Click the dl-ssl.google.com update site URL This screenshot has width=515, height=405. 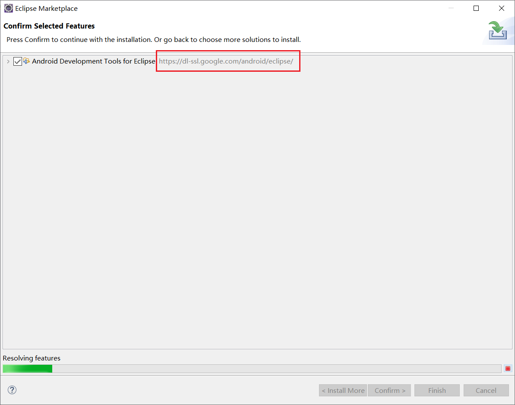pos(226,61)
